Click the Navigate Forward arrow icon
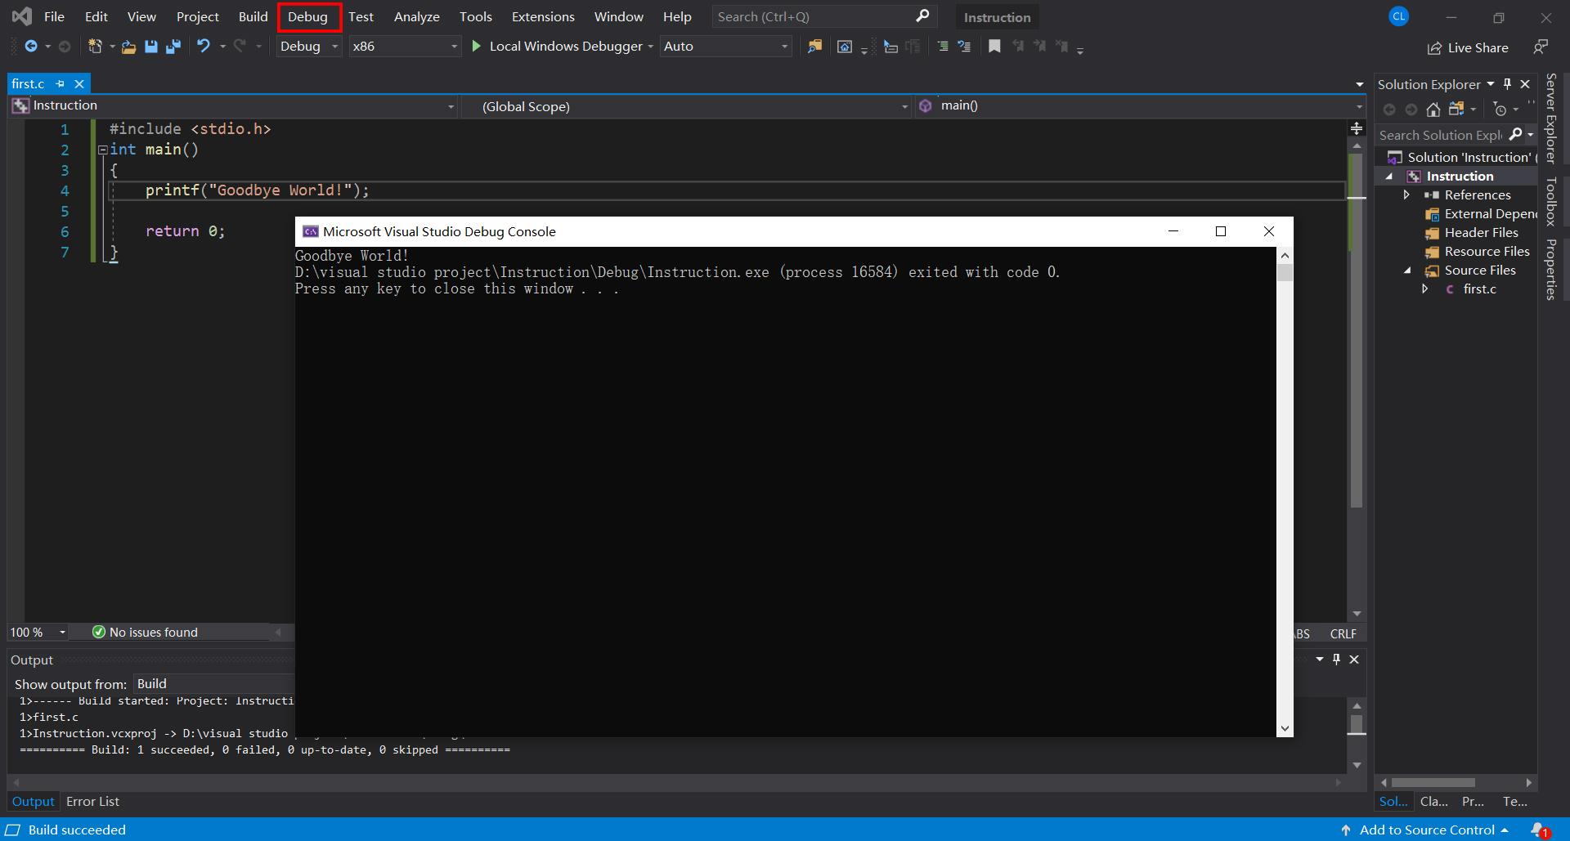1570x841 pixels. (65, 47)
